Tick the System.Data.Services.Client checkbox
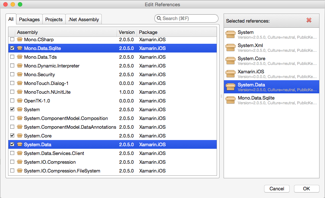325x198 pixels. pyautogui.click(x=12, y=153)
